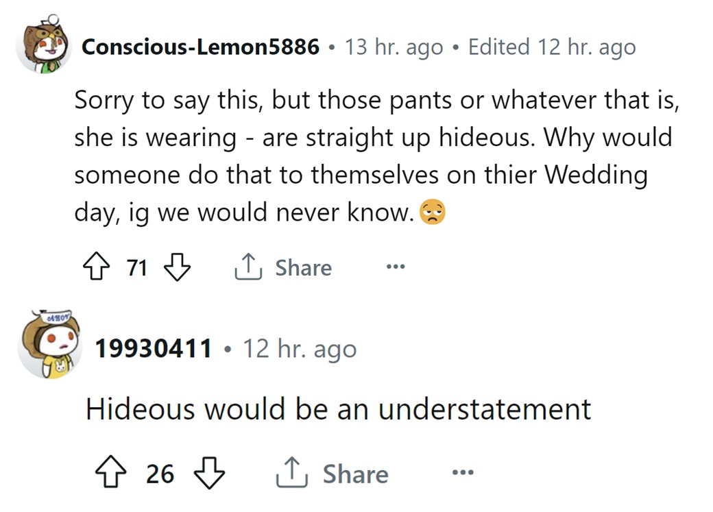Share the 'Hideous would be an understatement' reply
The image size is (713, 512).
pyautogui.click(x=332, y=474)
